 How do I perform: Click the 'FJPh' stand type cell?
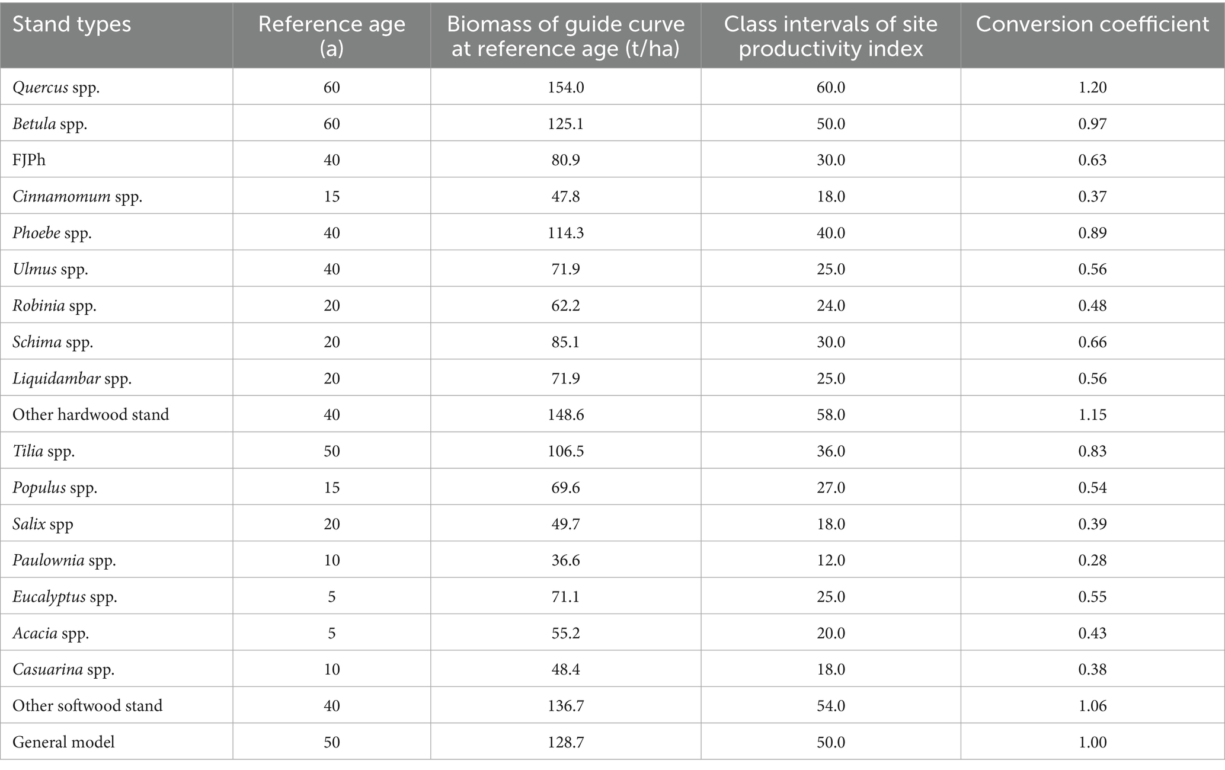point(29,160)
